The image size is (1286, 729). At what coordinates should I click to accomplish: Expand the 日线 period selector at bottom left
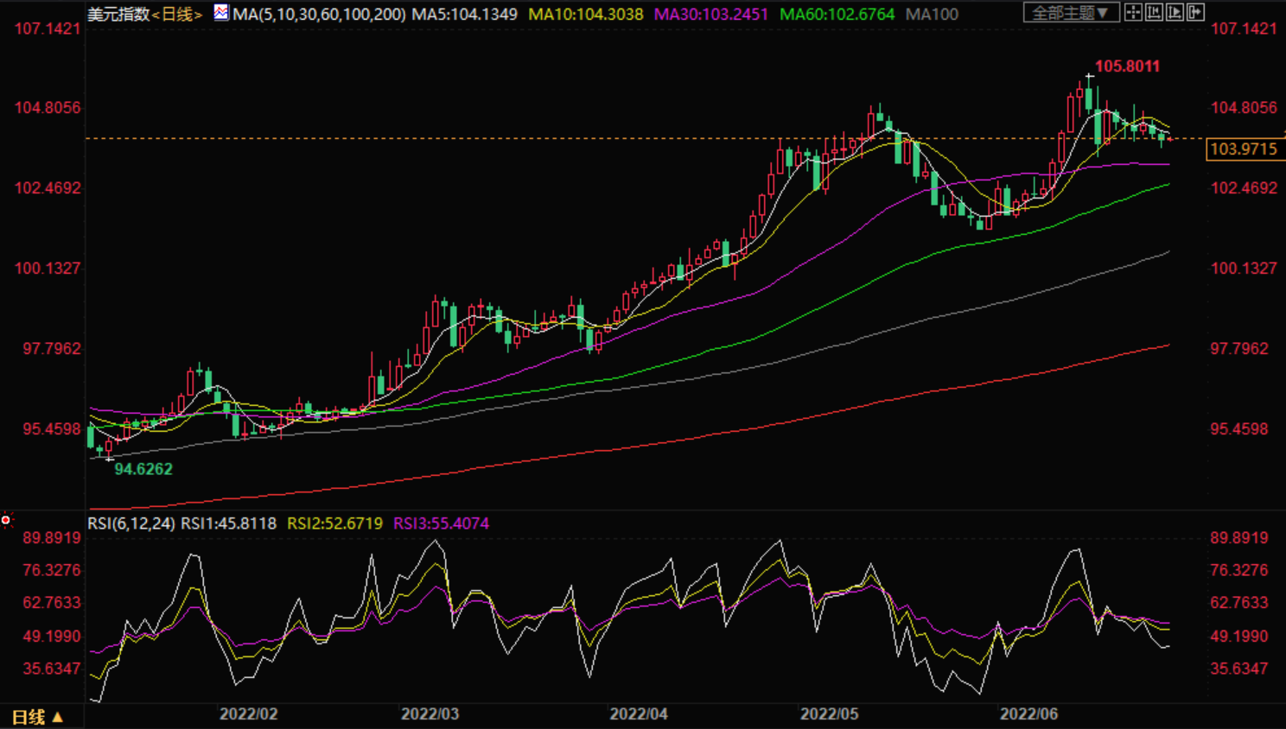(37, 717)
